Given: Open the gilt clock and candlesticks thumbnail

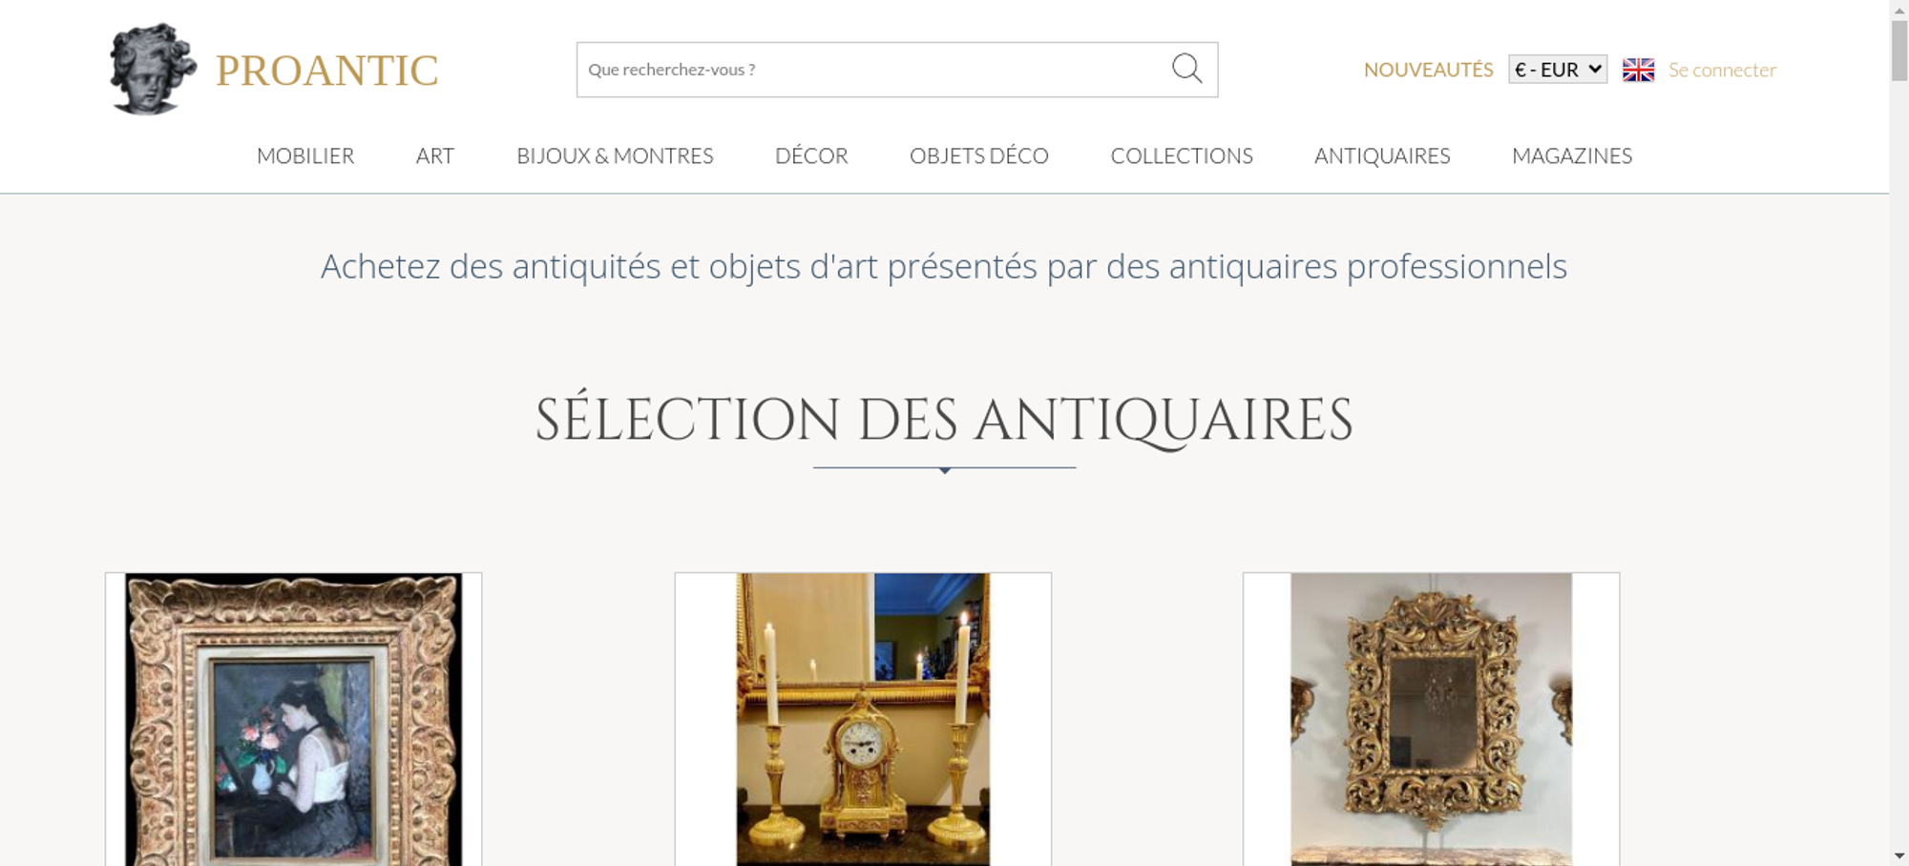Looking at the screenshot, I should click(x=863, y=719).
